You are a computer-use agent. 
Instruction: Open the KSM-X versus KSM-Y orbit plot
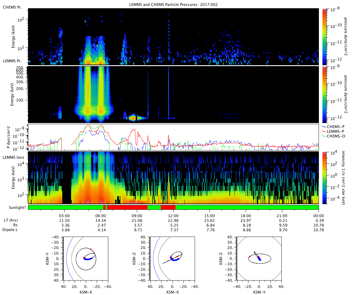[86, 258]
